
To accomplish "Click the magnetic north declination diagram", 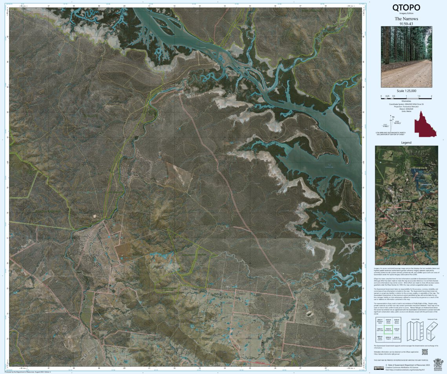I will point(391,124).
